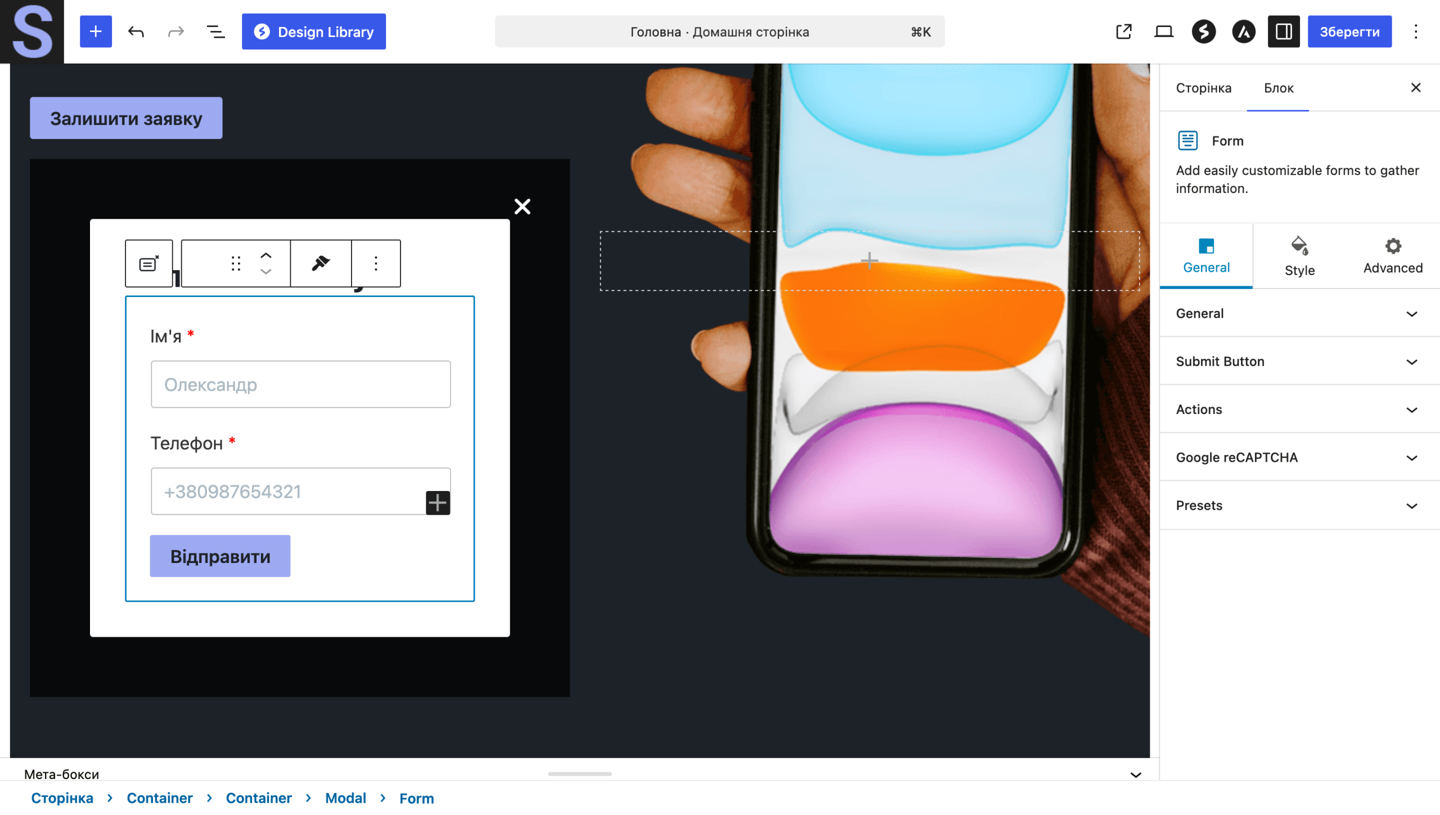
Task: Redo the last undone change
Action: point(176,31)
